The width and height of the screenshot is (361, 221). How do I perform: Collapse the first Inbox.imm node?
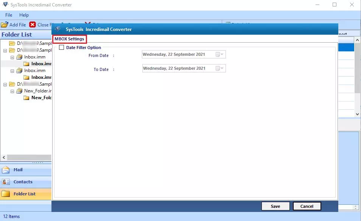click(12, 57)
